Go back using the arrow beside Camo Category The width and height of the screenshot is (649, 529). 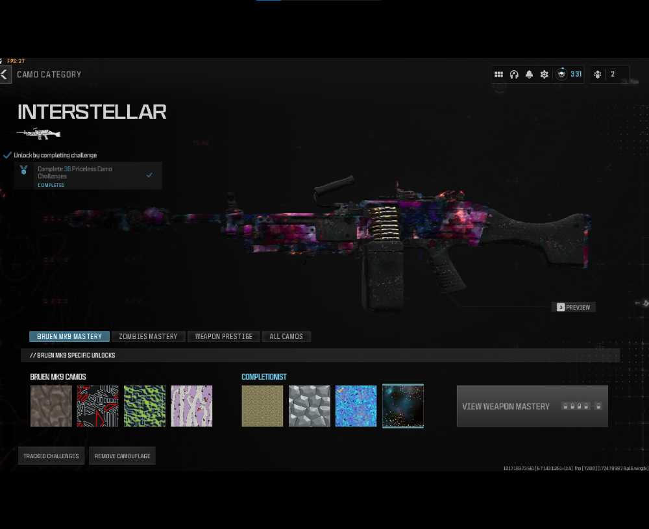click(x=5, y=75)
